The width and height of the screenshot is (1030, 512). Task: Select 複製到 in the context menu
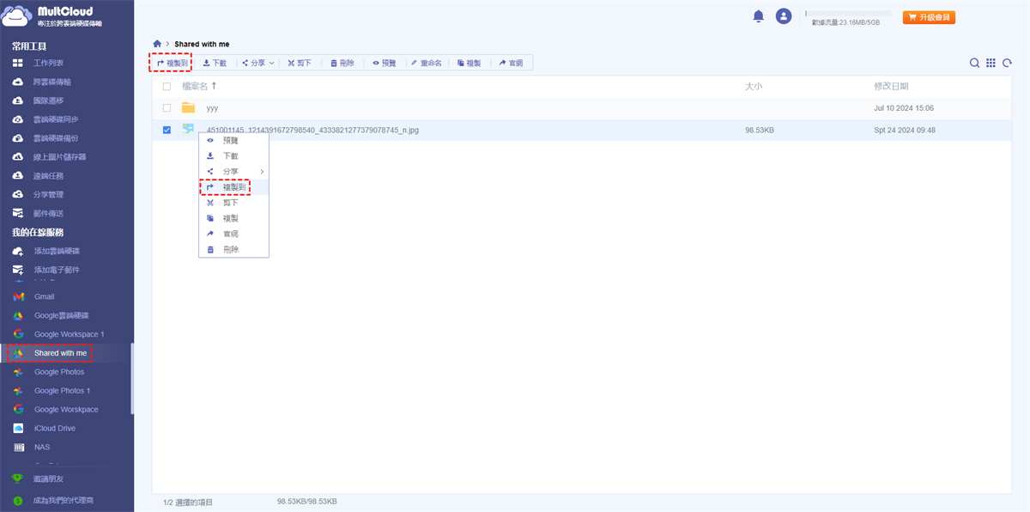[233, 187]
